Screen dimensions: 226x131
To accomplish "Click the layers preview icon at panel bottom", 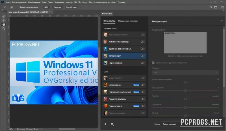I will pyautogui.click(x=112, y=124).
